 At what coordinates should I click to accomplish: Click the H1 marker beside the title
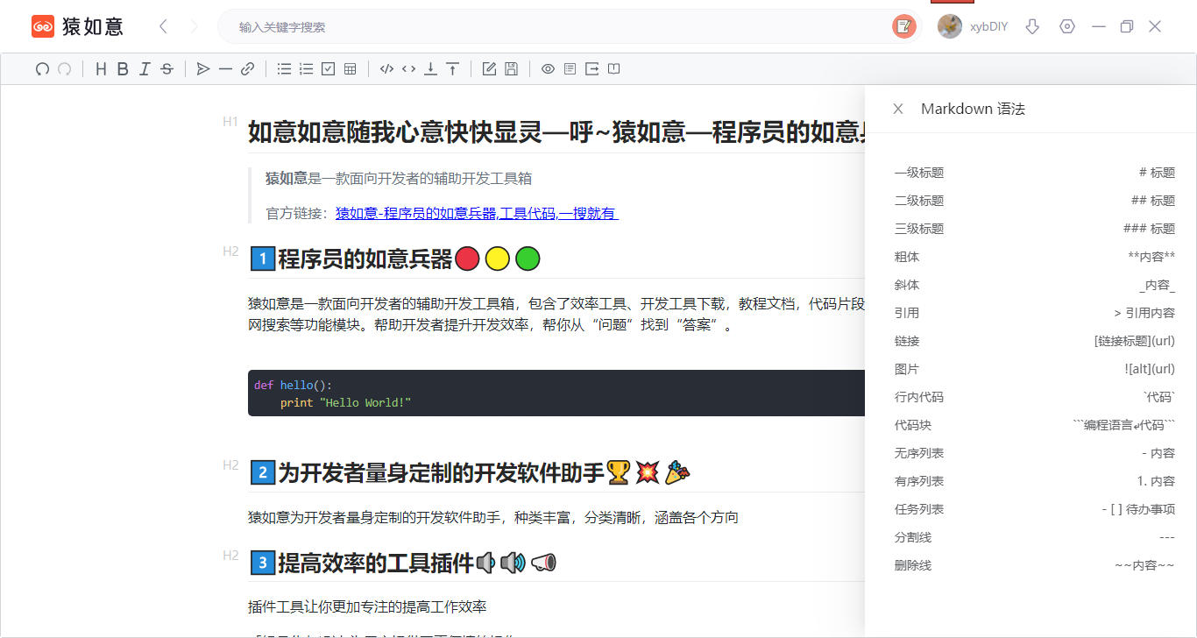230,122
